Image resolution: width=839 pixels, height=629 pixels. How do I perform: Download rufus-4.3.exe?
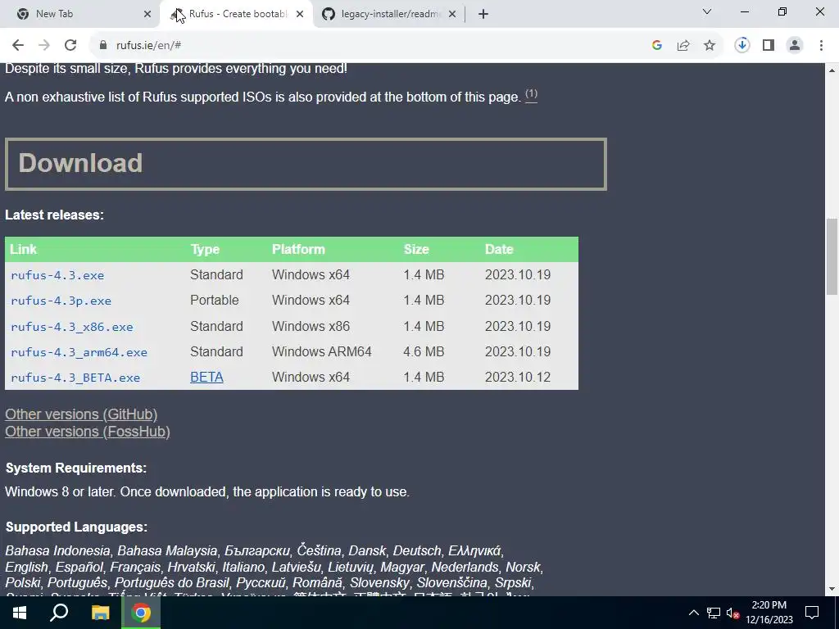pos(58,275)
